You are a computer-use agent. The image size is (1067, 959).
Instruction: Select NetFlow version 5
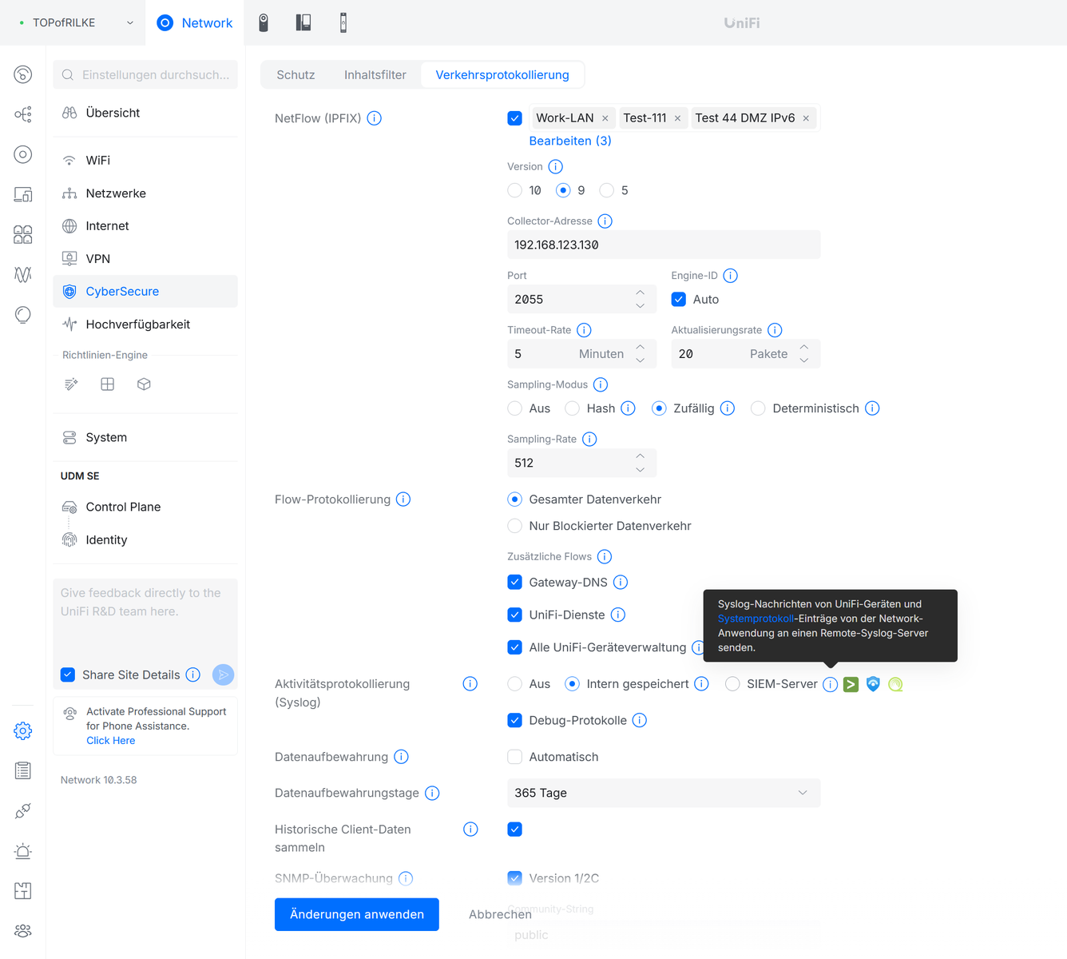pyautogui.click(x=607, y=190)
